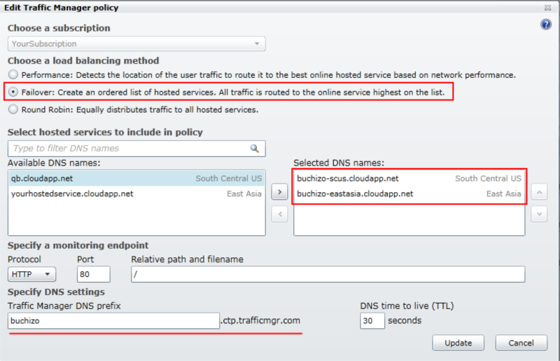
Task: Expand the HTTP protocol dropdown
Action: (x=31, y=275)
